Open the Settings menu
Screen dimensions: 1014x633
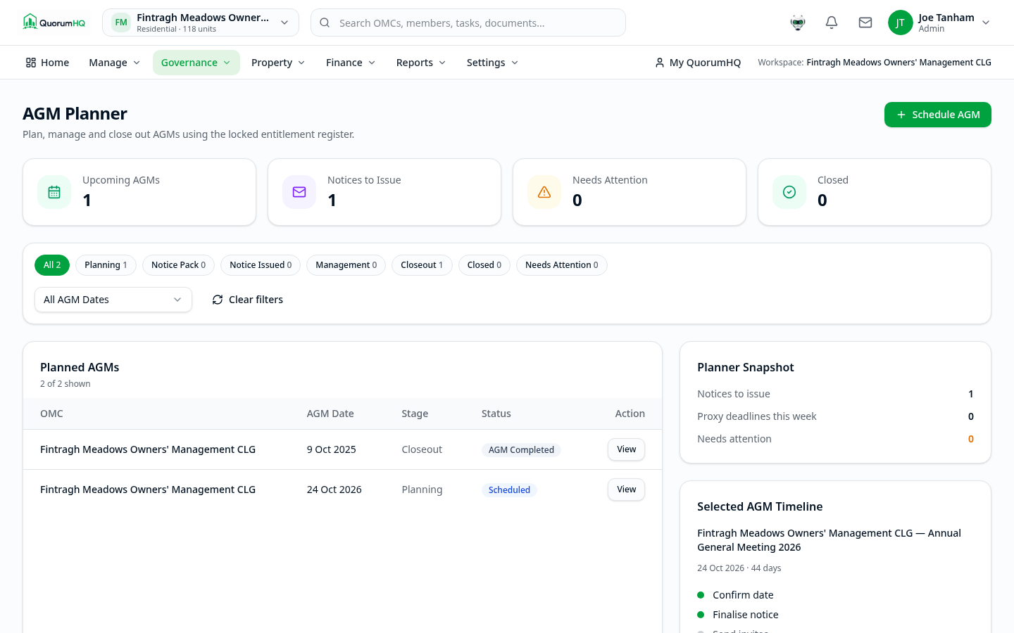coord(493,63)
